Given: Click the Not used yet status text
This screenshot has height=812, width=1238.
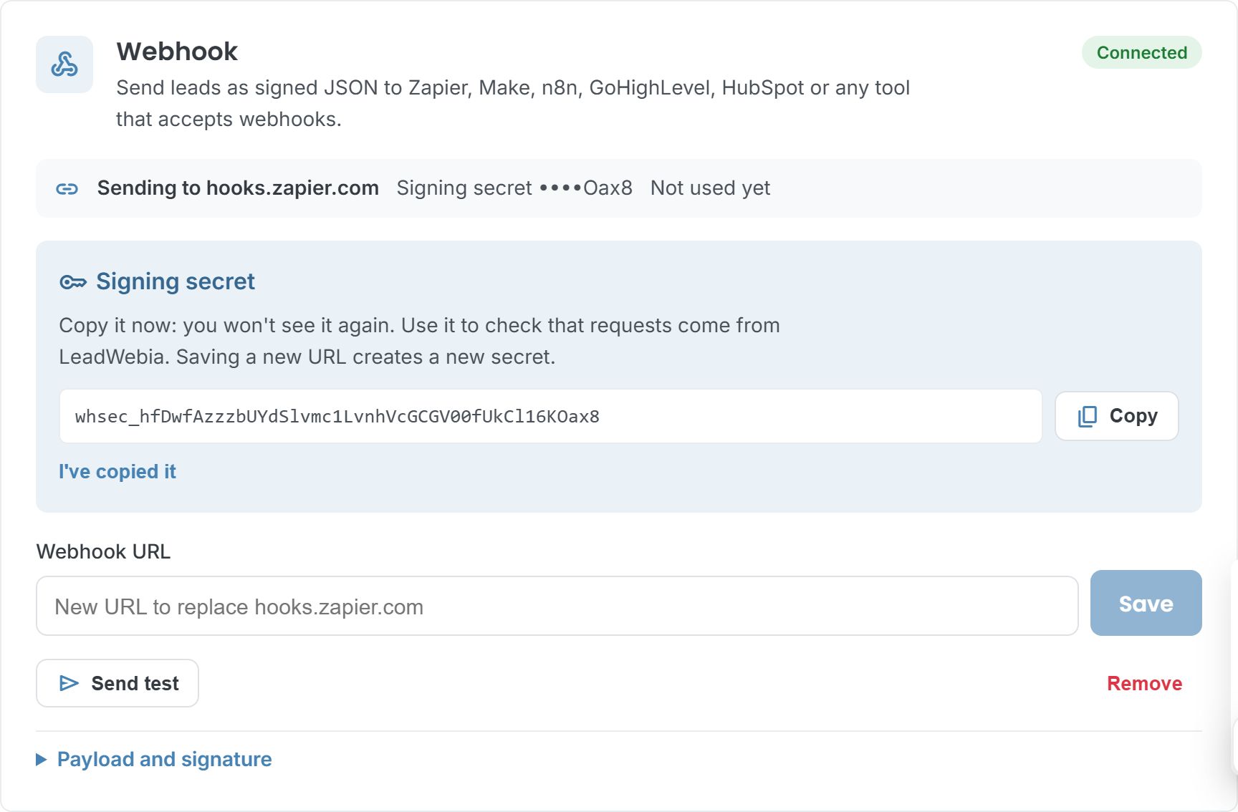Looking at the screenshot, I should [710, 188].
